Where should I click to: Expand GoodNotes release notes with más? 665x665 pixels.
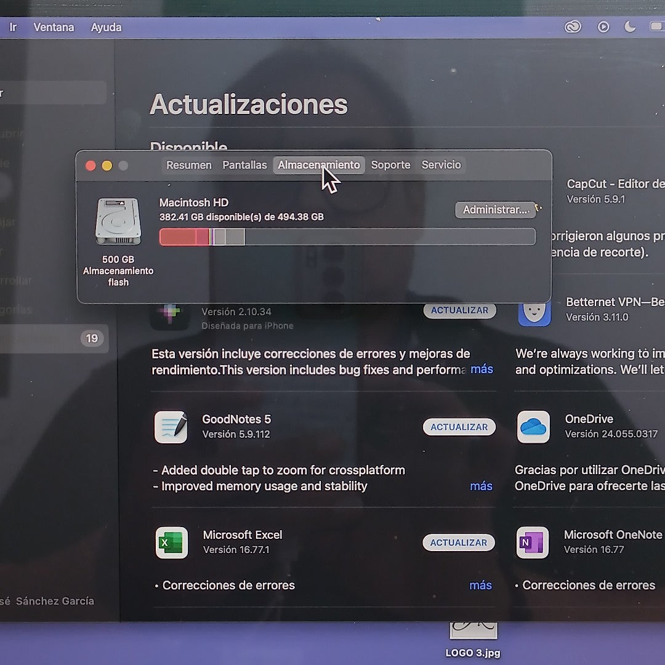pos(481,486)
